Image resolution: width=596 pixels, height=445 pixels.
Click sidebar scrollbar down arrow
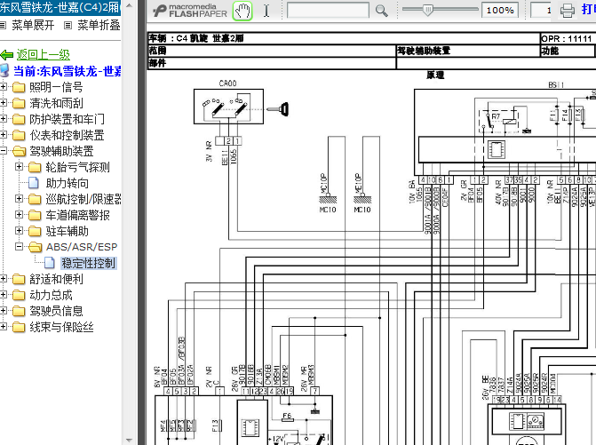tap(129, 441)
